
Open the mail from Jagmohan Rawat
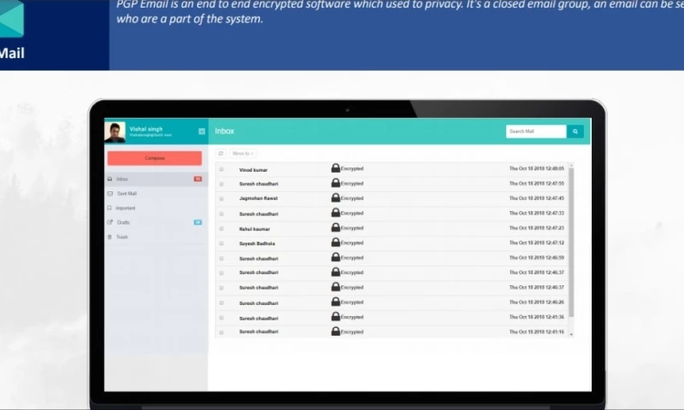click(x=258, y=198)
